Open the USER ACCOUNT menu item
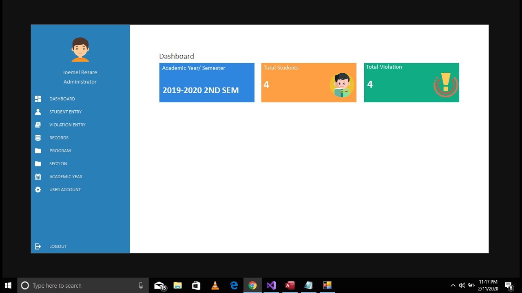 pos(65,190)
